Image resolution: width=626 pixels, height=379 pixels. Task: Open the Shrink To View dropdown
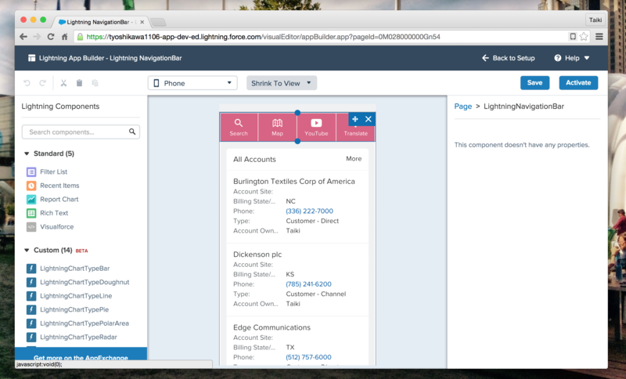(282, 83)
